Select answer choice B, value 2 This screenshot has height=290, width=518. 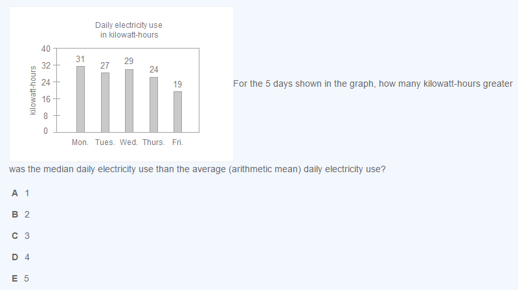(21, 214)
